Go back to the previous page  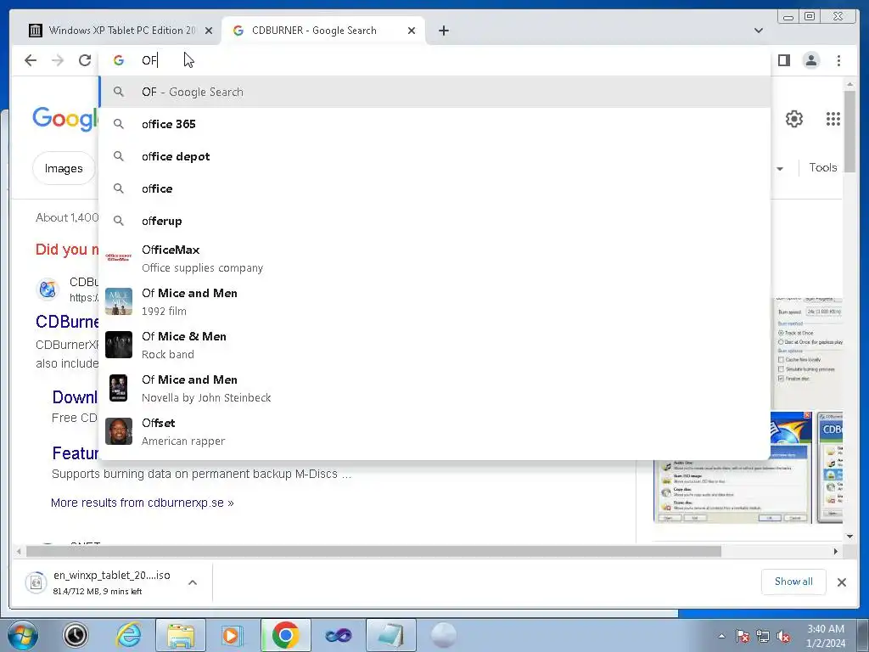[31, 60]
